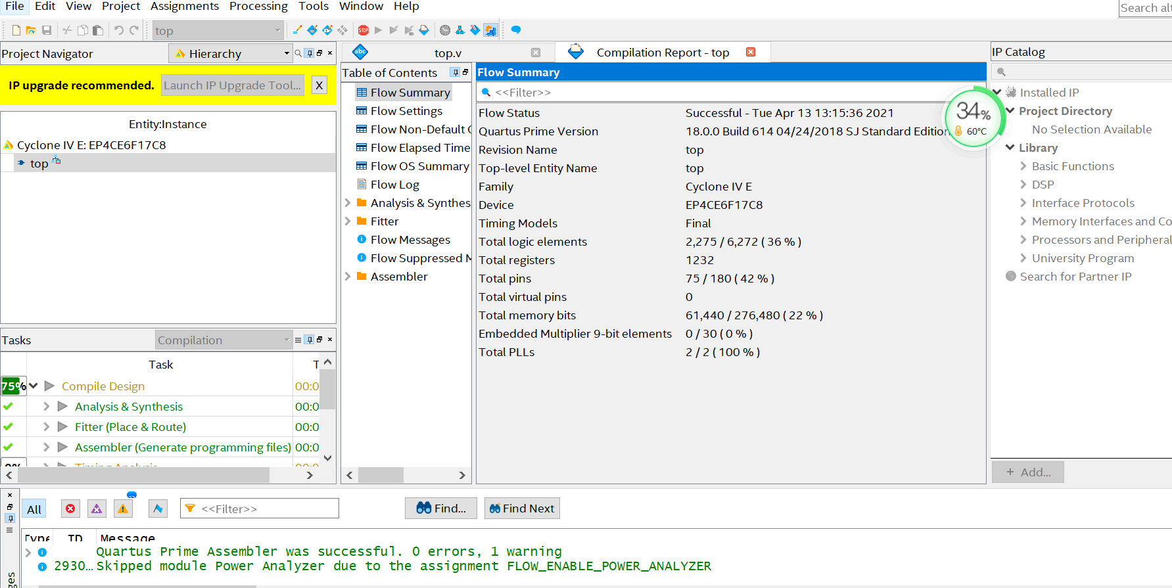Click the Paste clipboard icon
Image resolution: width=1172 pixels, height=588 pixels.
98,30
